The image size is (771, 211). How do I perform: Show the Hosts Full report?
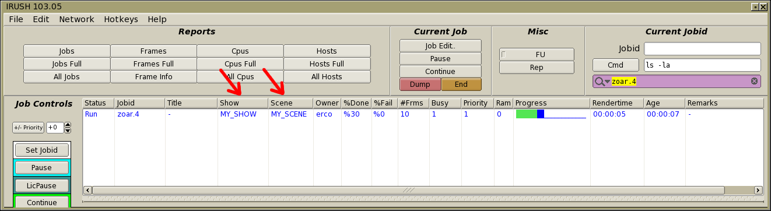pos(327,64)
